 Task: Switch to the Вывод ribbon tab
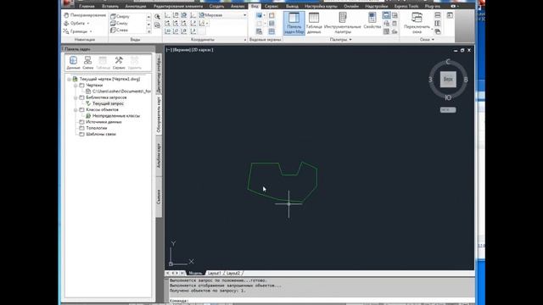[292, 6]
